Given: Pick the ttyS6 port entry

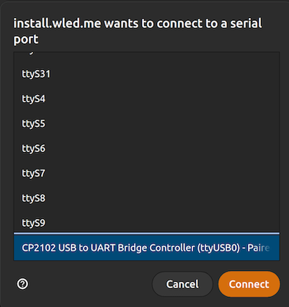Looking at the screenshot, I should 147,148.
